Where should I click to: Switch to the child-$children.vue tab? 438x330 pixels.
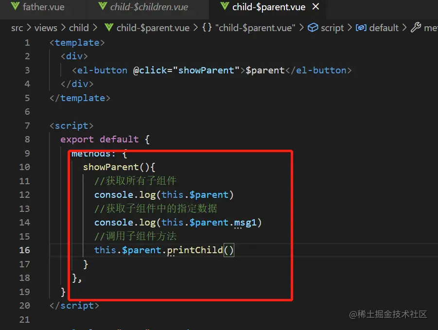click(x=148, y=7)
